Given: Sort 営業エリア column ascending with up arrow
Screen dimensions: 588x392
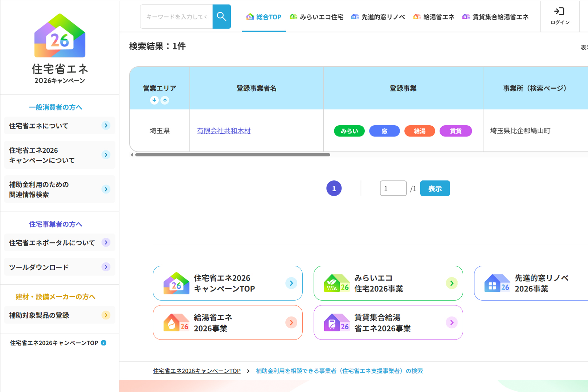Looking at the screenshot, I should [165, 100].
